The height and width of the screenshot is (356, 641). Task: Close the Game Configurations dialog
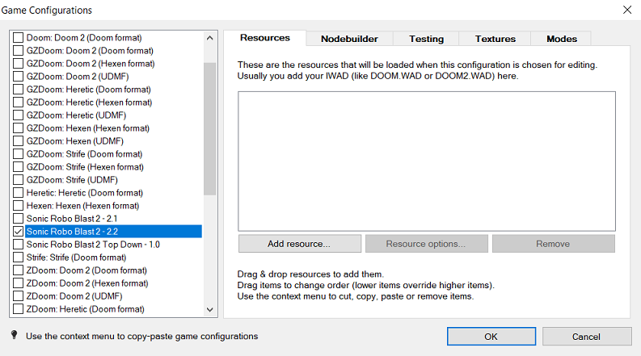(x=627, y=10)
